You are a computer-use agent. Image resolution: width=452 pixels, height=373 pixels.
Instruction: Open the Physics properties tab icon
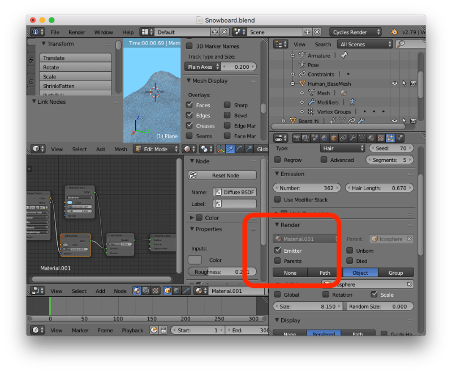click(x=399, y=138)
